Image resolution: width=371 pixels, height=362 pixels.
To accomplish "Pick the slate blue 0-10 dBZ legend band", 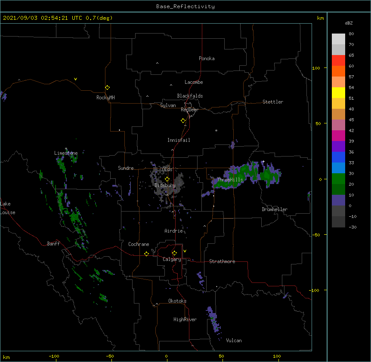I will [338, 200].
